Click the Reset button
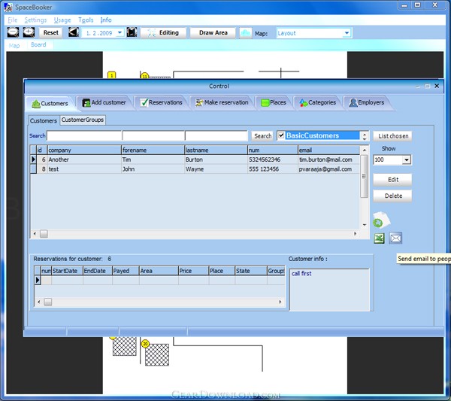This screenshot has width=451, height=401. 51,32
